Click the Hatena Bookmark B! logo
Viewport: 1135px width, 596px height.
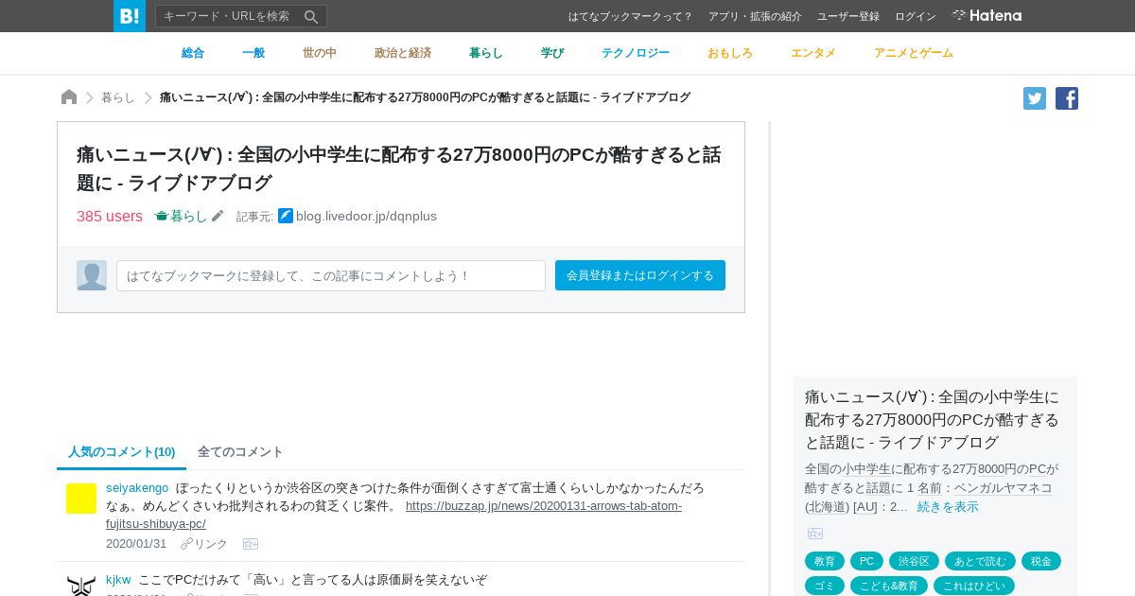point(130,16)
